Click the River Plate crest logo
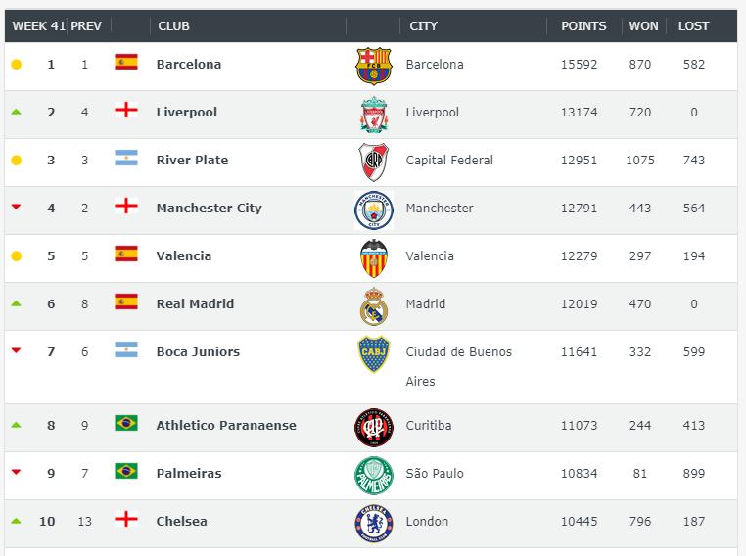The image size is (746, 556). [x=373, y=162]
